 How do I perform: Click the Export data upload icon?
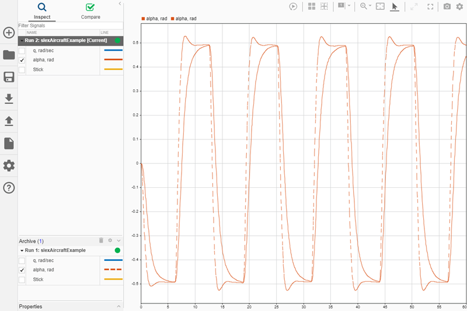pyautogui.click(x=9, y=121)
